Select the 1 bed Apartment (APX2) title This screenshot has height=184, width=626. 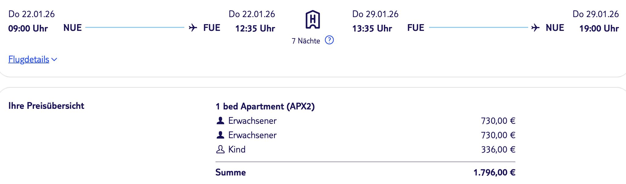[x=265, y=106]
